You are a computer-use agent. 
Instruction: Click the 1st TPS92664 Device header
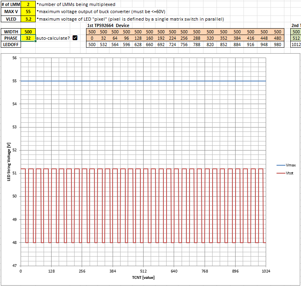[108, 25]
